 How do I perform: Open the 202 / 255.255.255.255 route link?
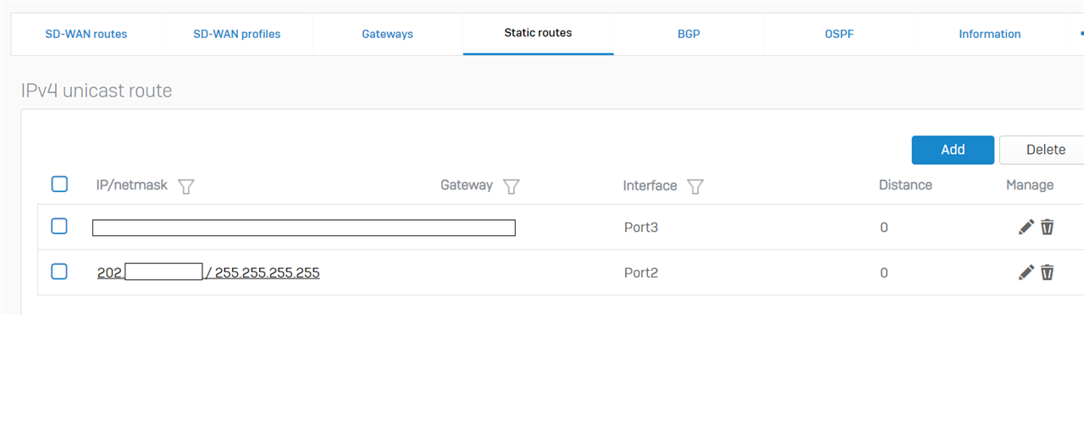(263, 273)
